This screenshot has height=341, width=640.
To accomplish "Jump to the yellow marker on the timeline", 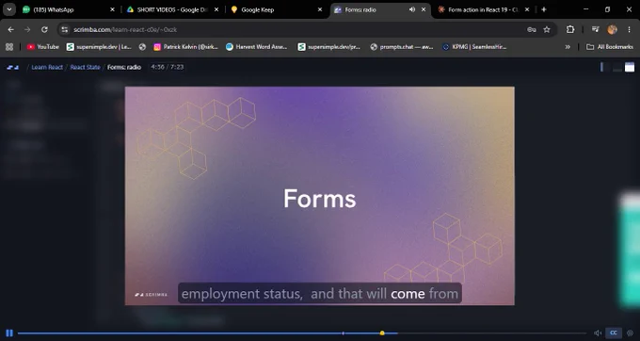I will tap(382, 333).
